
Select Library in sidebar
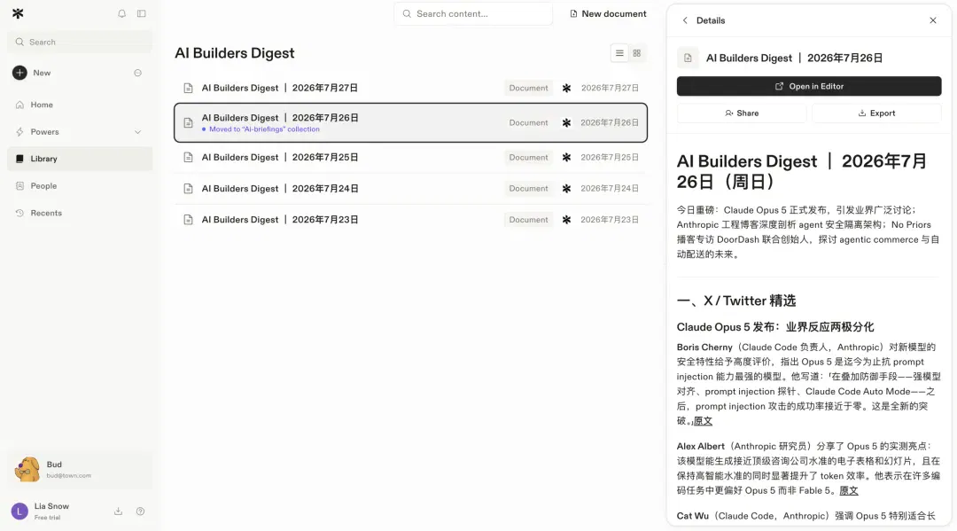point(80,159)
